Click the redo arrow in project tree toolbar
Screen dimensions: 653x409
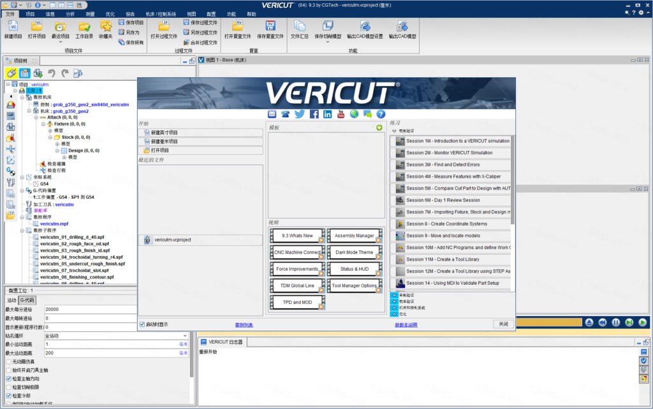[x=64, y=74]
